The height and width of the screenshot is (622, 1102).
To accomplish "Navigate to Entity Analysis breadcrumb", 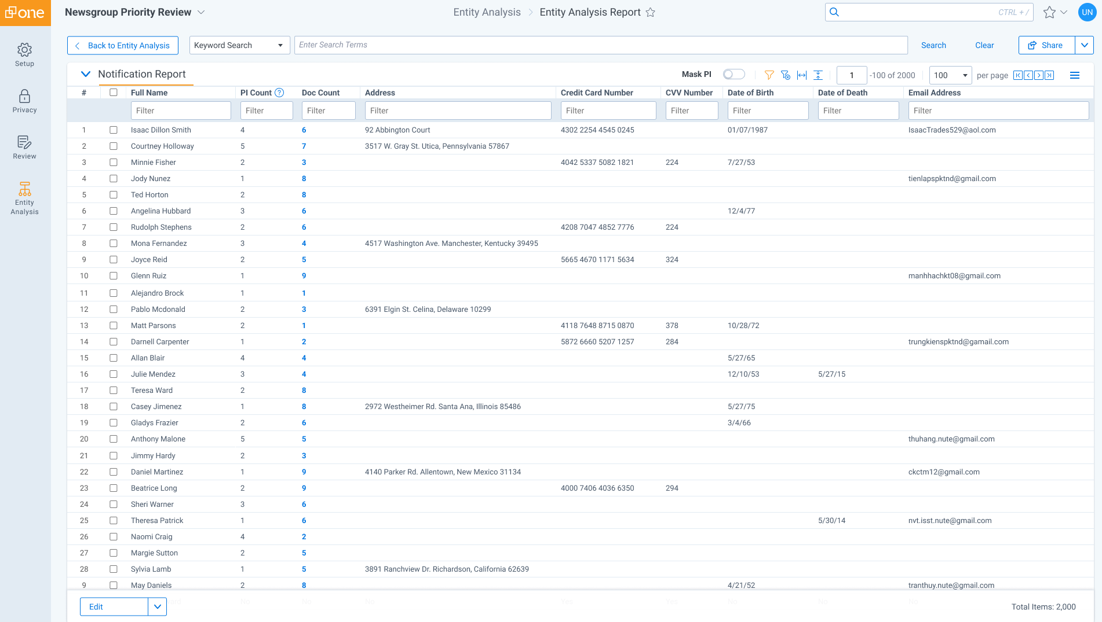I will tap(487, 12).
